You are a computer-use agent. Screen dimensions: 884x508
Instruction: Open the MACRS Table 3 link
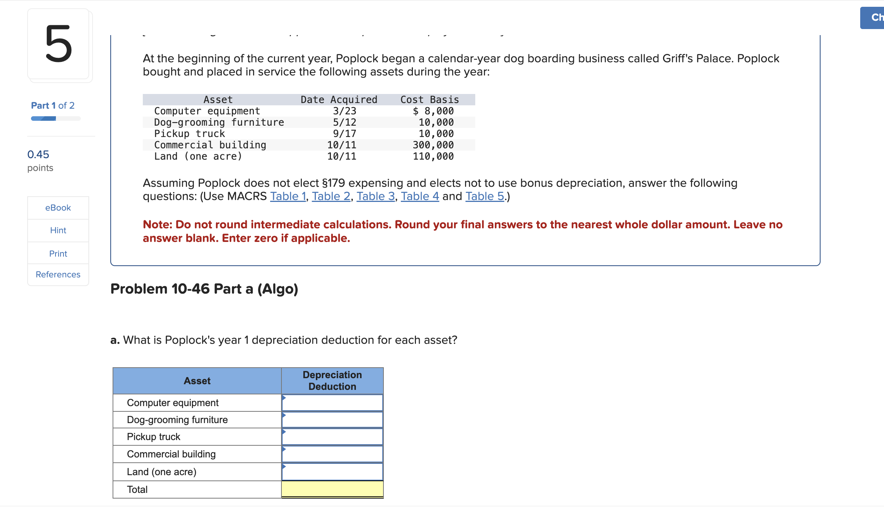376,196
